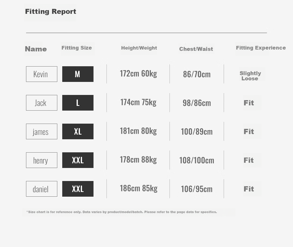The height and width of the screenshot is (247, 293).
Task: Select the Jack name box
Action: click(42, 103)
